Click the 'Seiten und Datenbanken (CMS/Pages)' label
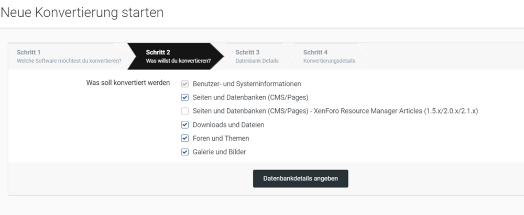The height and width of the screenshot is (215, 524). tap(250, 97)
